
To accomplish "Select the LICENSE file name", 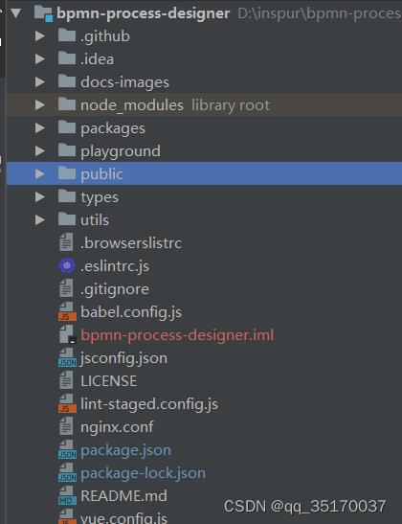I will 109,381.
